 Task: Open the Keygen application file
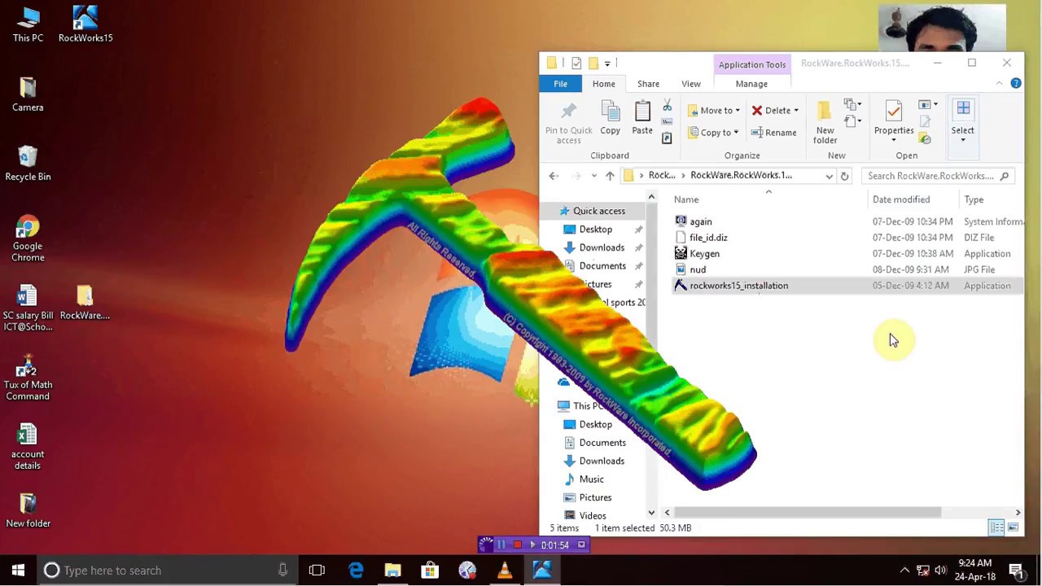705,253
